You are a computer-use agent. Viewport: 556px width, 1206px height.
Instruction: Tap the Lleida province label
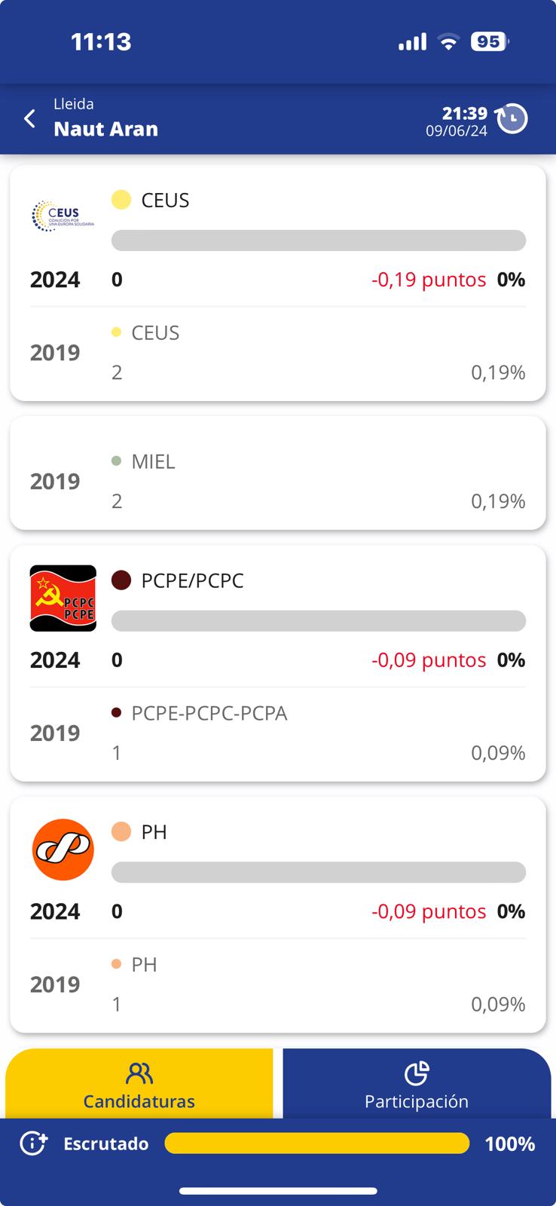[73, 104]
